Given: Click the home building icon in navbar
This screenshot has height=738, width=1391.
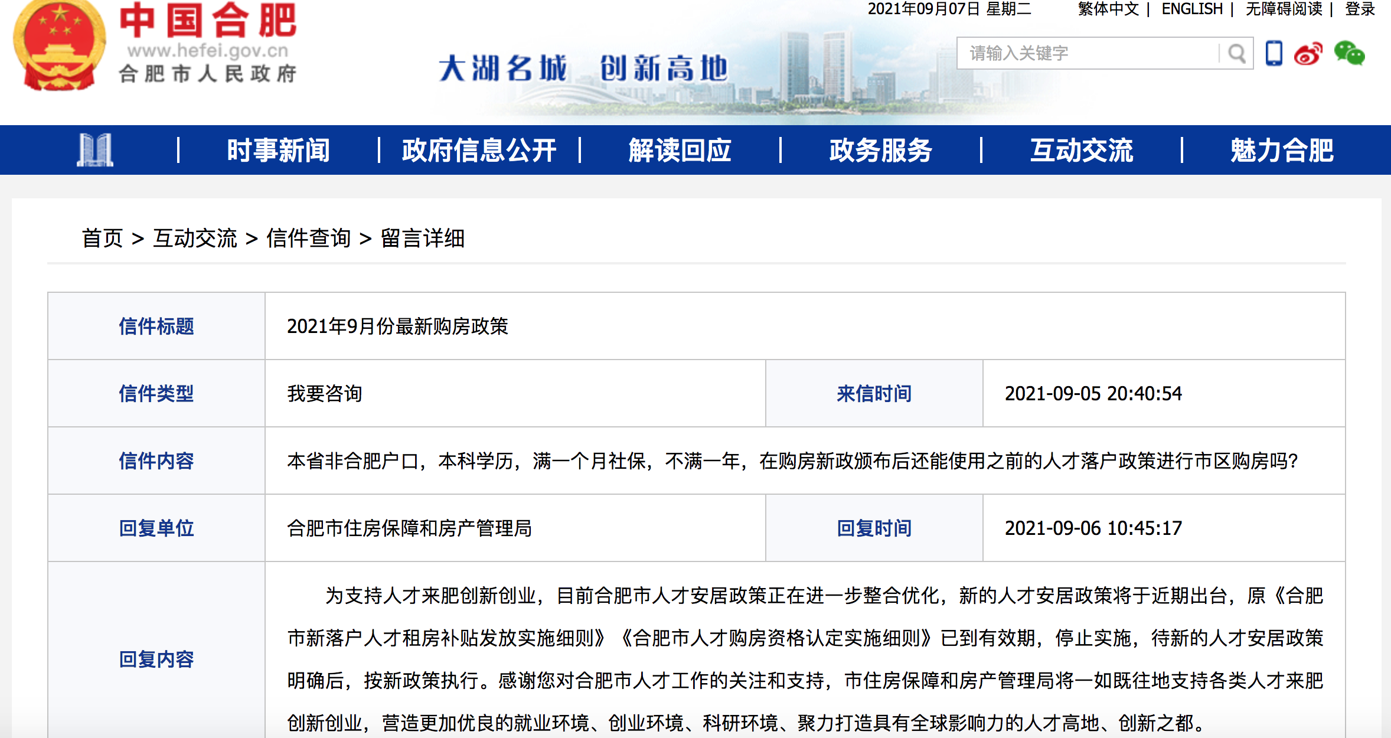Looking at the screenshot, I should coord(94,150).
